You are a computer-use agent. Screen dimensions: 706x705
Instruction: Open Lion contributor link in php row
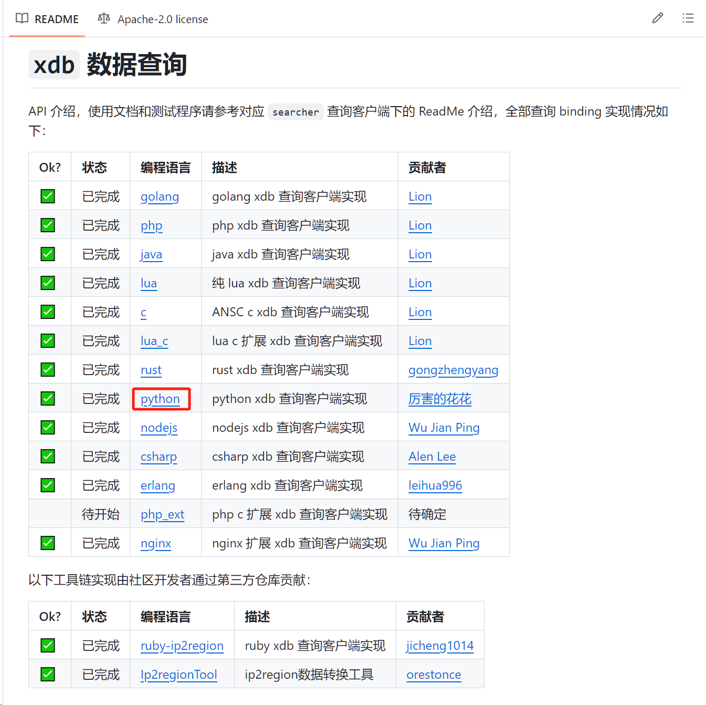[420, 225]
